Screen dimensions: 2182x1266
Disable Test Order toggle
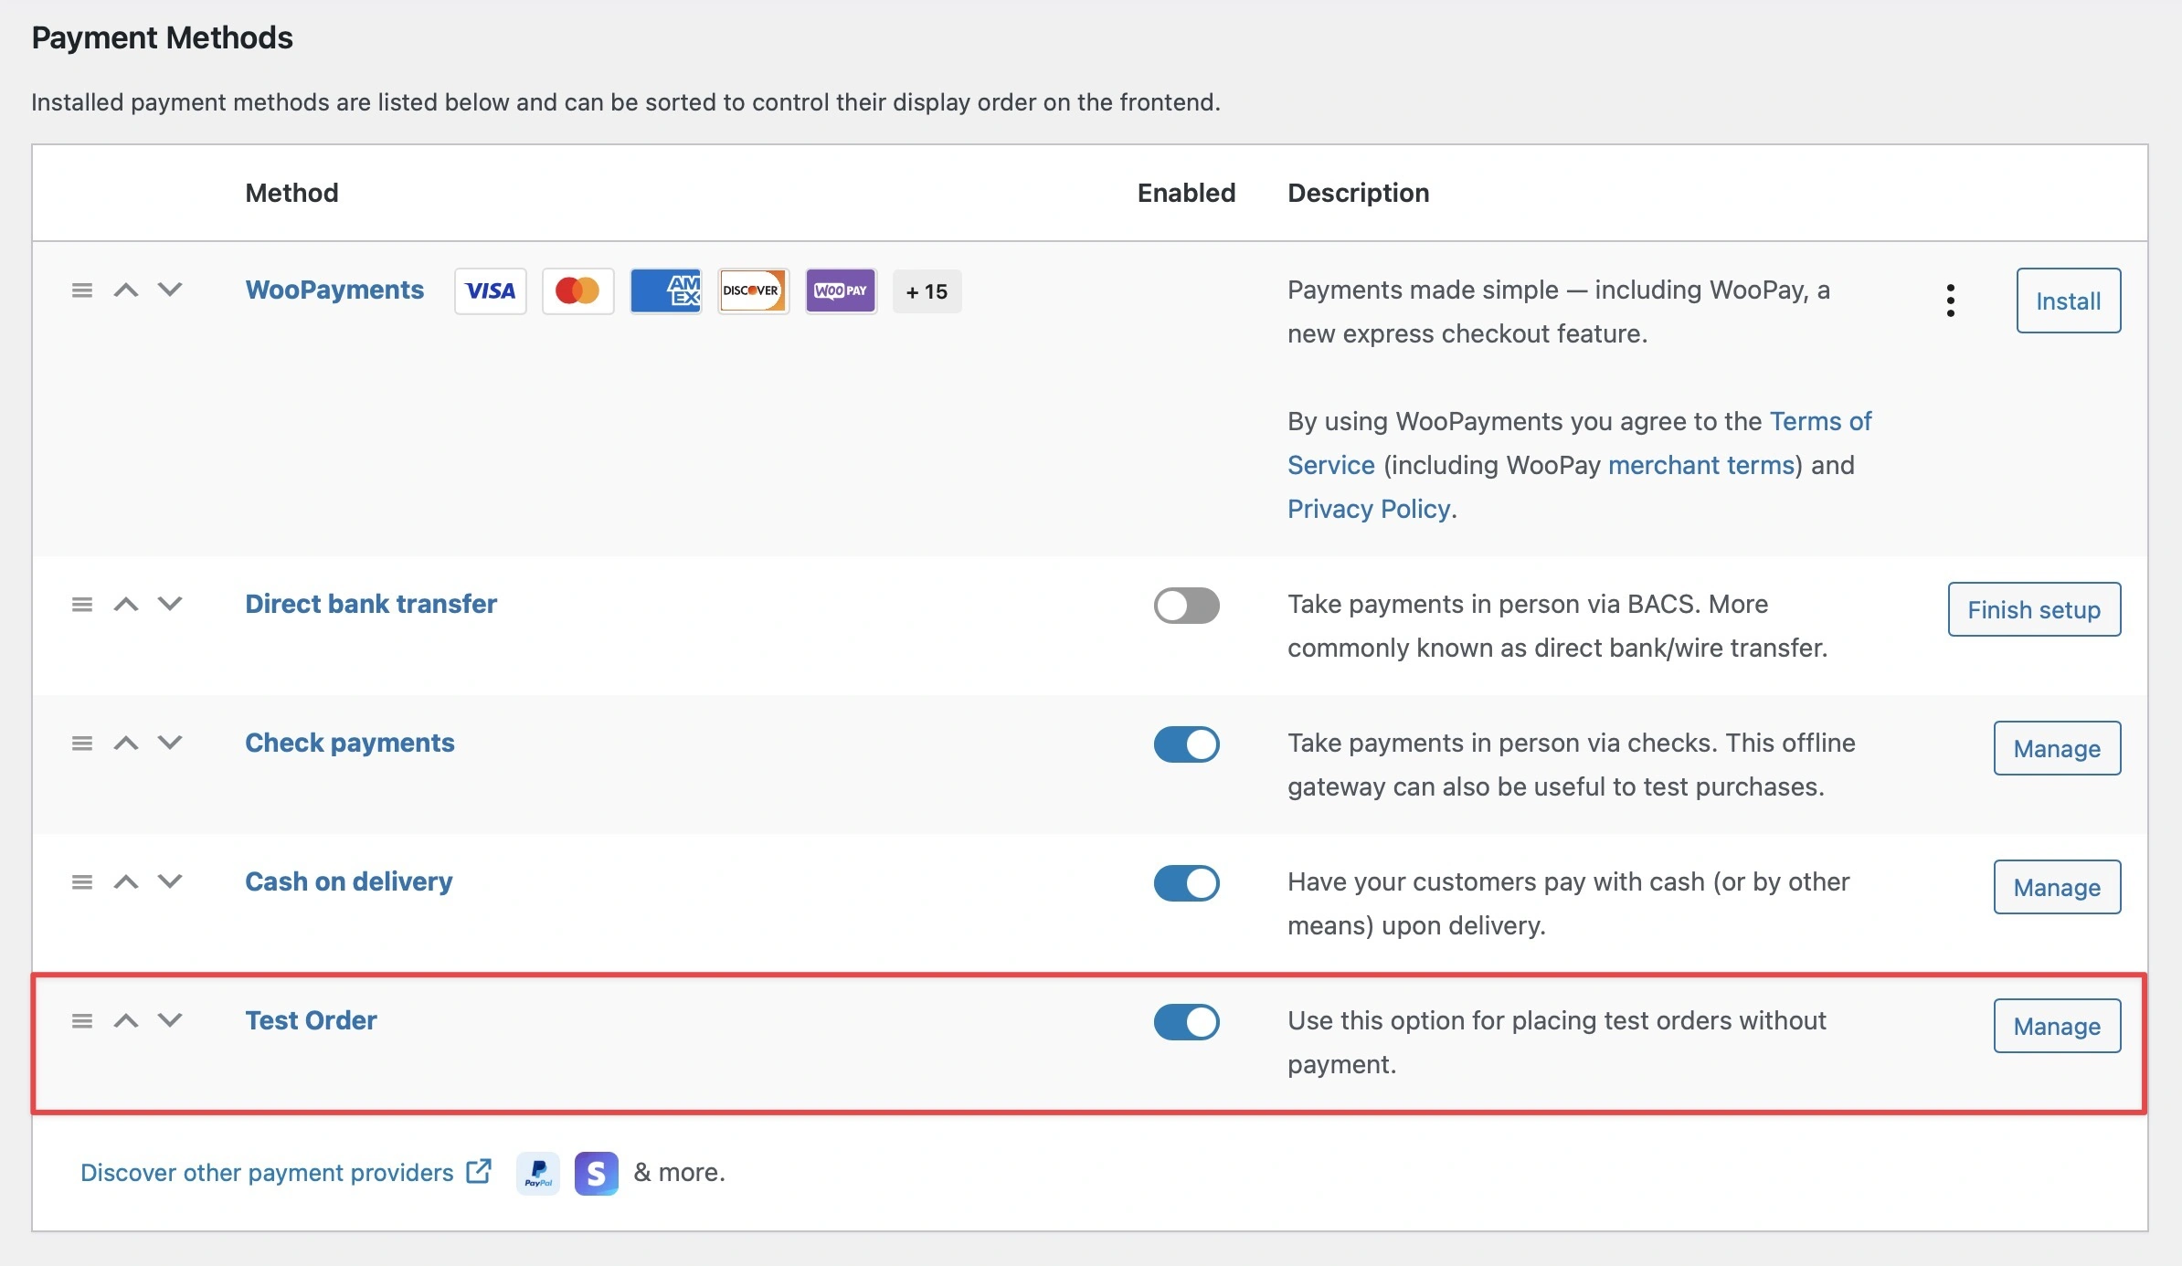[1186, 1022]
